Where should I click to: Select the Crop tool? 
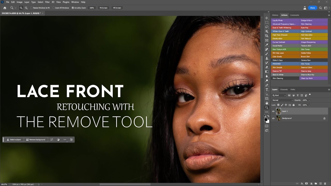267,36
